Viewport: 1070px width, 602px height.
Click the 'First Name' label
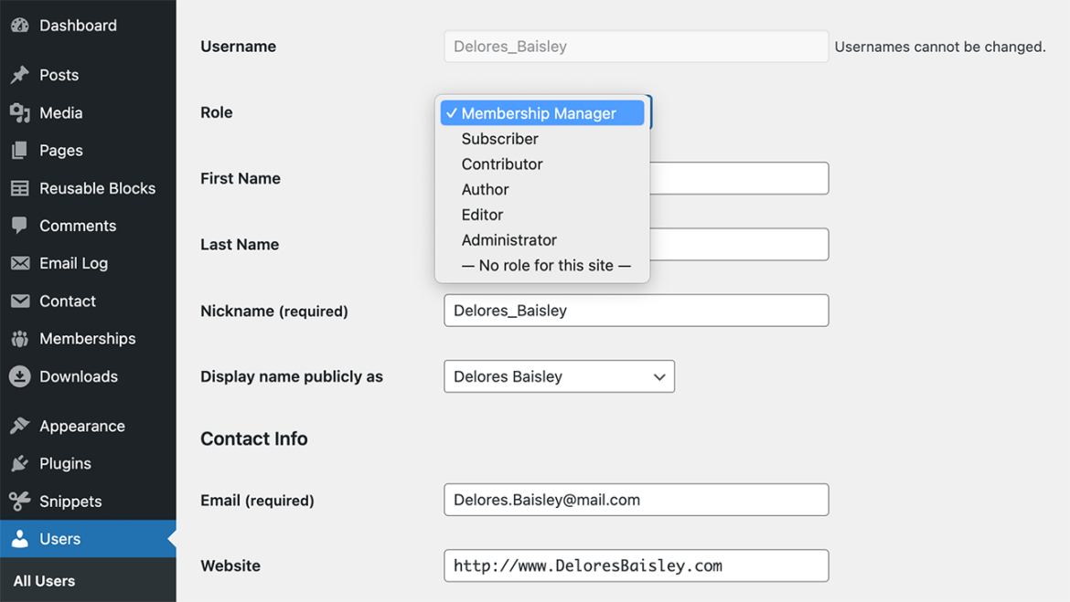point(241,178)
